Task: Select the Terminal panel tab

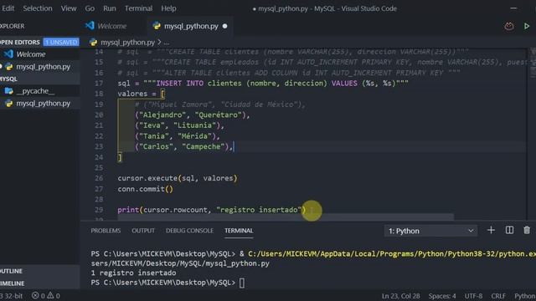Action: [239, 231]
